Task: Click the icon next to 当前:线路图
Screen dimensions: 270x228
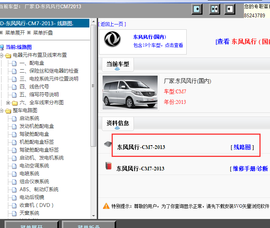Action: [x=2, y=47]
